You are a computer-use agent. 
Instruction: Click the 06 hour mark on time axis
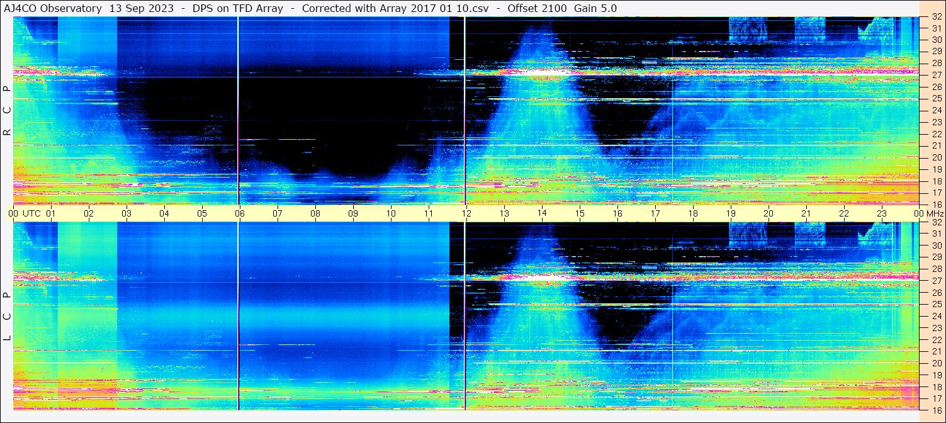point(239,213)
